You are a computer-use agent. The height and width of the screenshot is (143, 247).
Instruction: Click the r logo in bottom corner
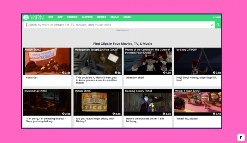pos(240,137)
